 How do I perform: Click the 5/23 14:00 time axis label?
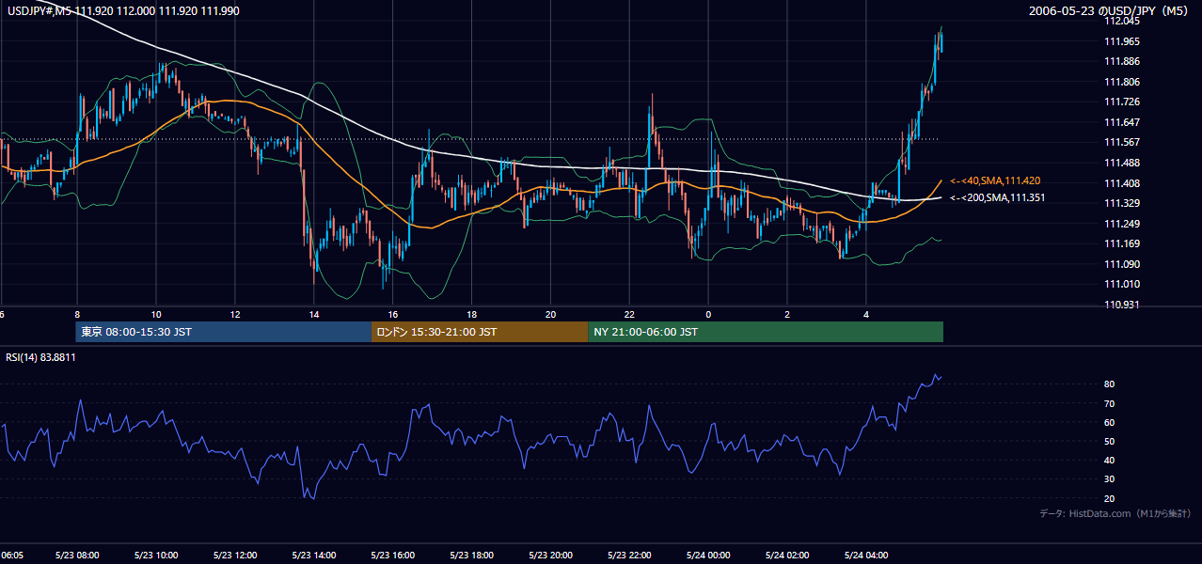click(313, 556)
